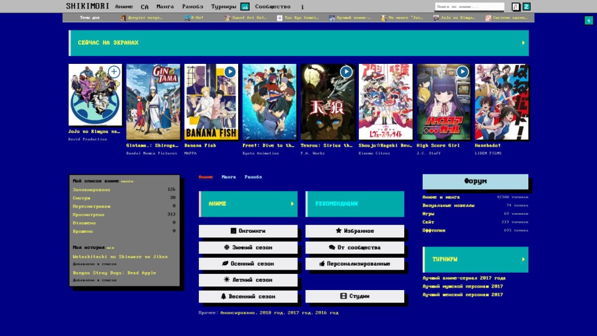Viewport: 597px width, 336px height.
Task: Click the teal 'ok' badge icon
Action: click(x=245, y=7)
